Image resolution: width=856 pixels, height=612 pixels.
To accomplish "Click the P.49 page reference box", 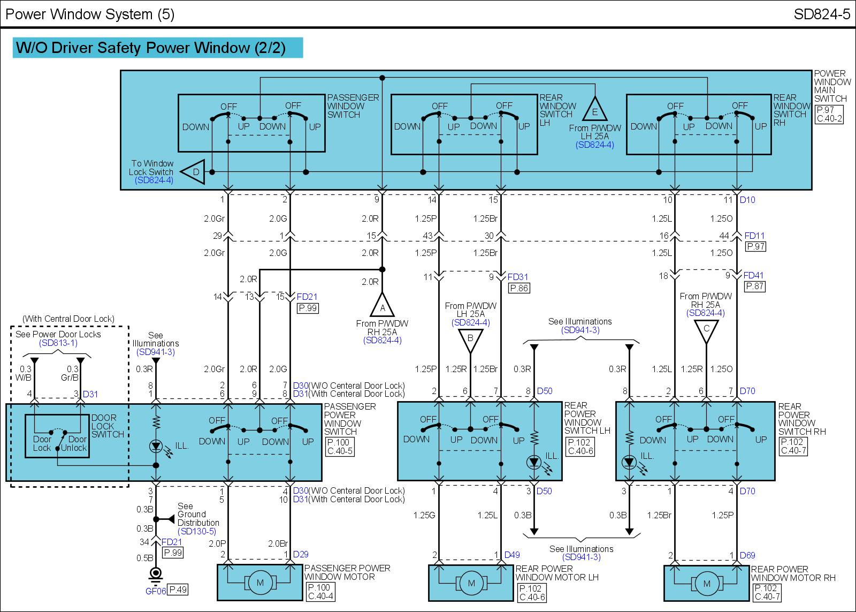I will [x=178, y=590].
